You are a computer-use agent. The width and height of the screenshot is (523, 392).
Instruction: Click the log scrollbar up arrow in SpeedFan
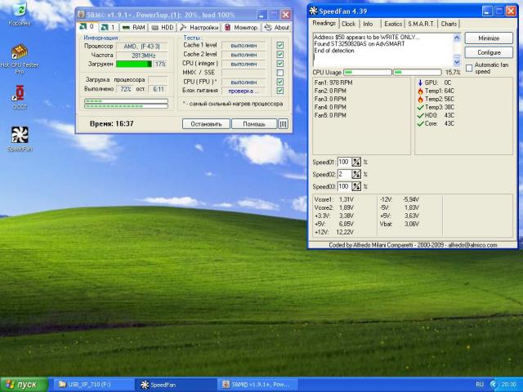(x=457, y=38)
